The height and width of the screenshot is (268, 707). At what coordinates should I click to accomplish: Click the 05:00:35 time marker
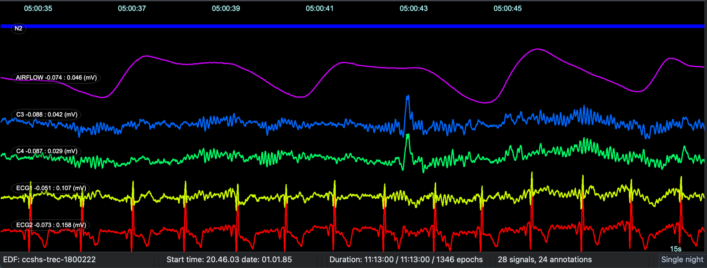click(x=38, y=8)
